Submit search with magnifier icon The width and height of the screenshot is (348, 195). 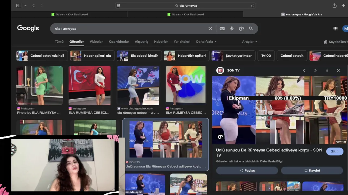(251, 28)
